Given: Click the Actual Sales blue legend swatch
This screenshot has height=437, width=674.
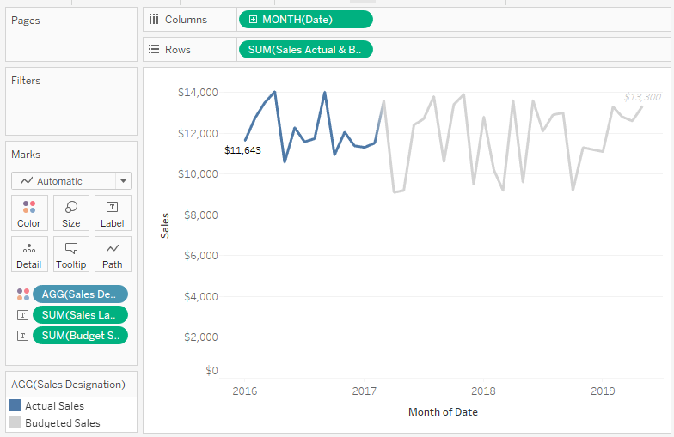Looking at the screenshot, I should (x=15, y=405).
